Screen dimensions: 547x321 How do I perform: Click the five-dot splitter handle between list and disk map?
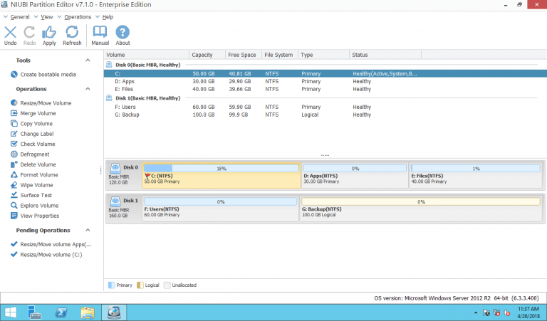click(325, 155)
